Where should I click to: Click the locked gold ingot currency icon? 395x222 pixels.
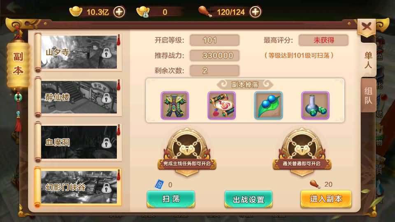tap(143, 12)
